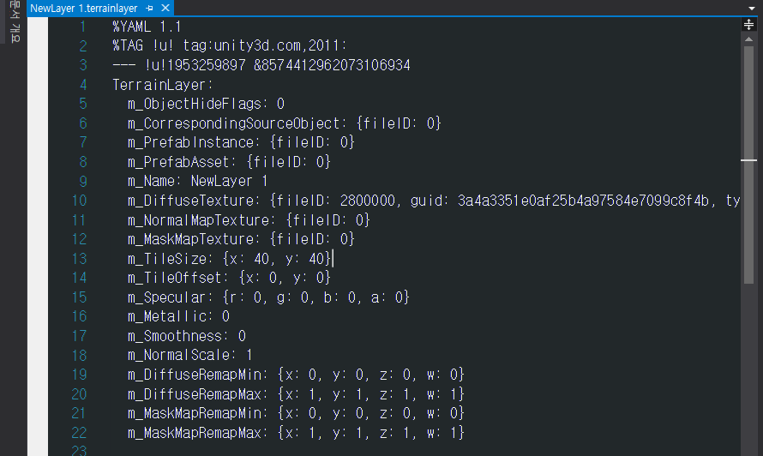Image resolution: width=763 pixels, height=456 pixels.
Task: Click the 'm_MaskMapRemapMax' line
Action: tap(296, 433)
